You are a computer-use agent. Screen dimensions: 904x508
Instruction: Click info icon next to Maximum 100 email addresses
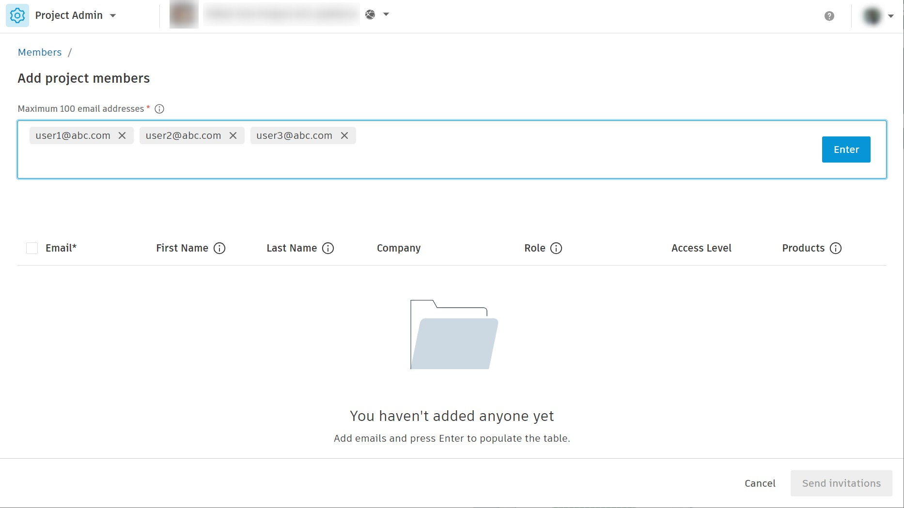159,109
